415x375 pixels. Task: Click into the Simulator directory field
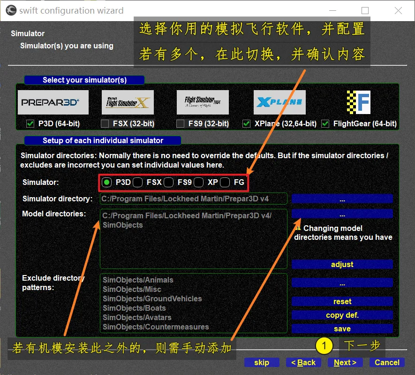tap(194, 199)
